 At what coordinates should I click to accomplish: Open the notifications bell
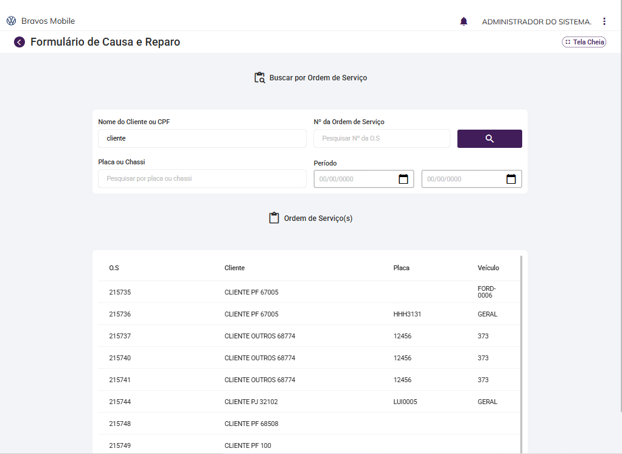coord(464,21)
